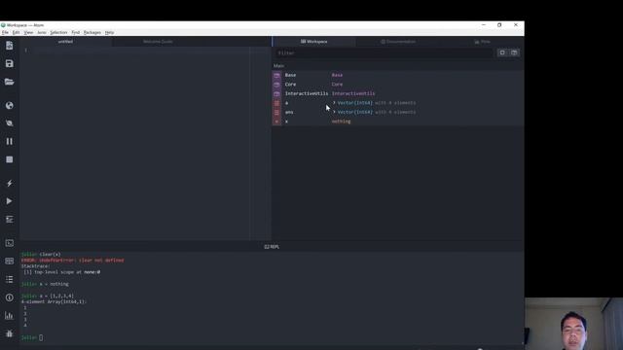Click the Stop Julia square icon
Screen dimensions: 623x350
(x=9, y=159)
